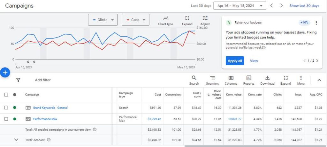Click View link in recommendation card

(254, 61)
